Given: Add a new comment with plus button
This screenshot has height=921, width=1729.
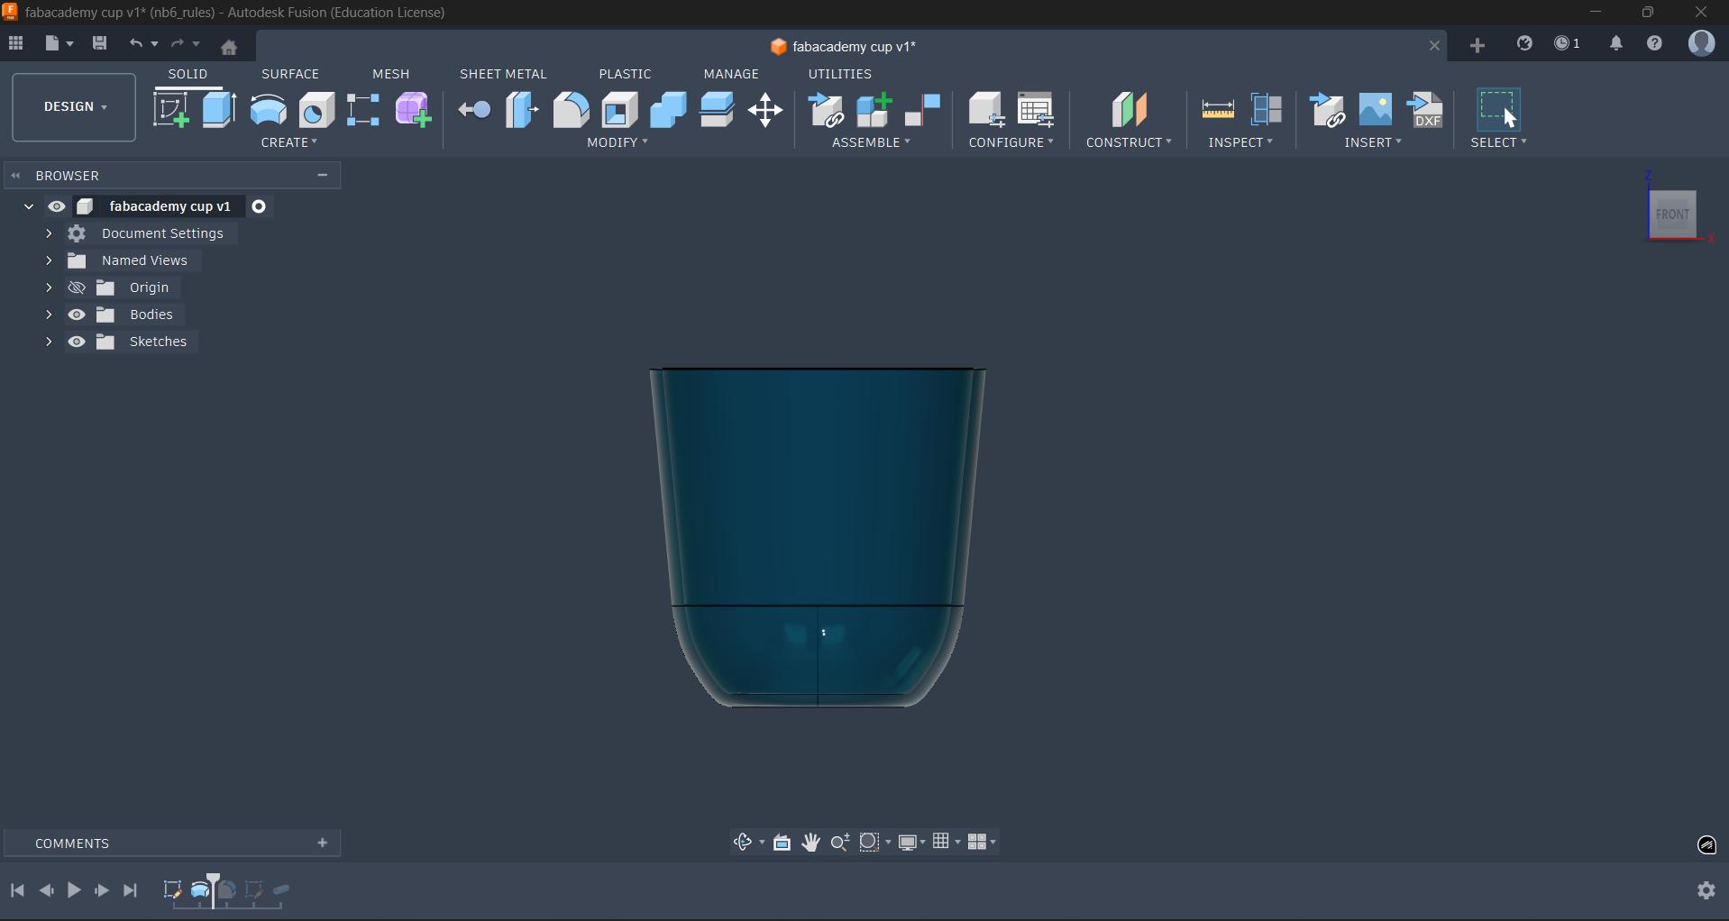Looking at the screenshot, I should [x=323, y=843].
